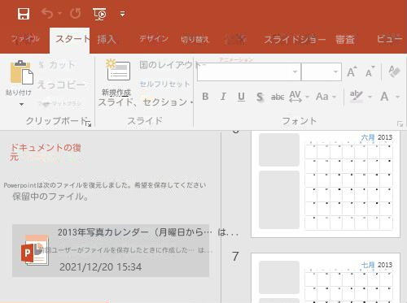The image size is (407, 303).
Task: Toggle strikethrough abc button
Action: [x=278, y=97]
